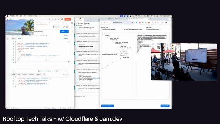Click the translated JSON output area
The height and width of the screenshot is (124, 220).
(153, 66)
